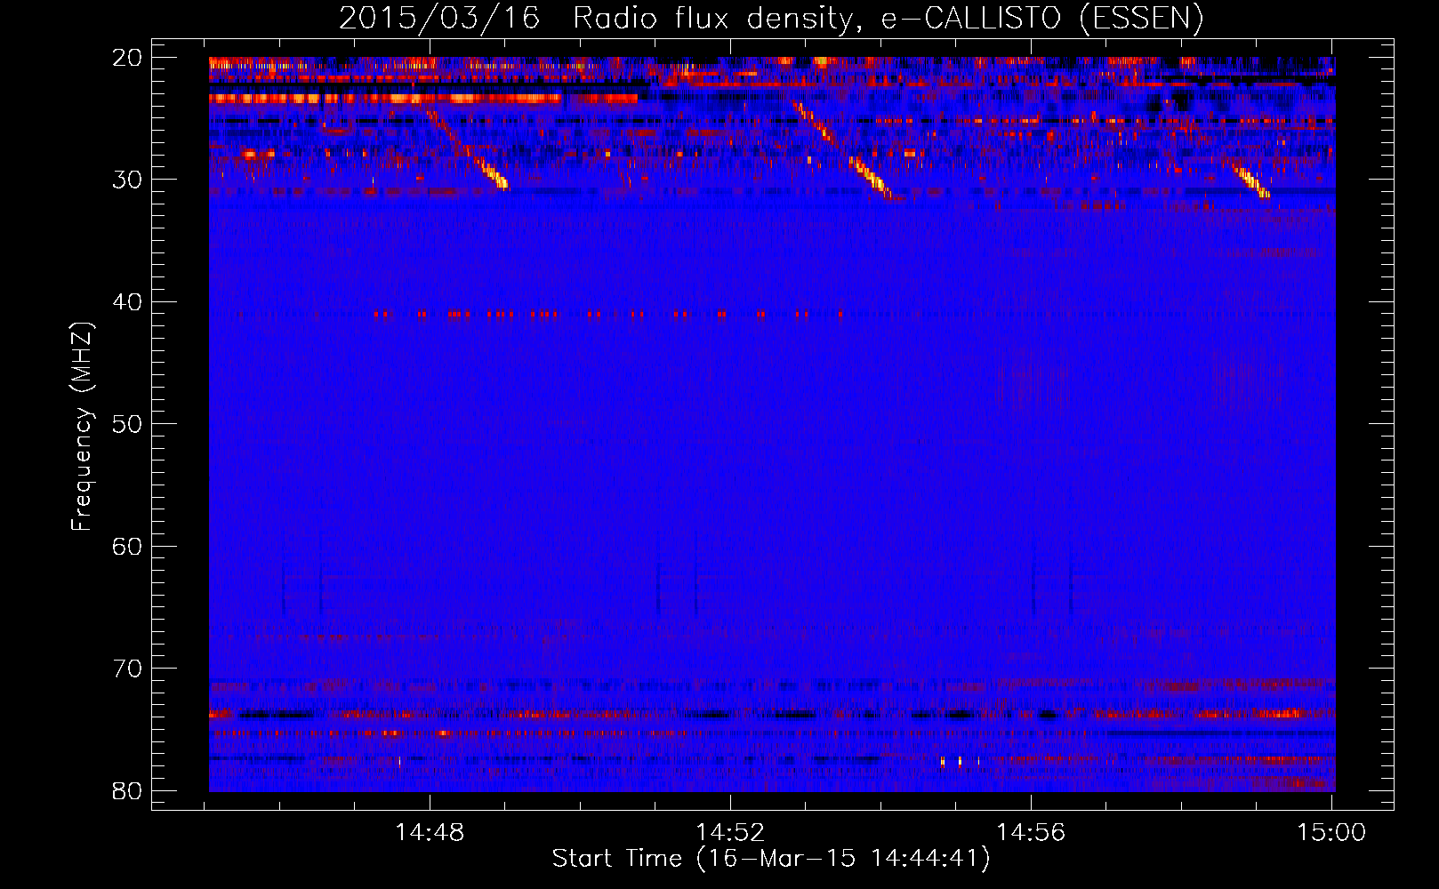Click the 60 MHz frequency tick label
The height and width of the screenshot is (889, 1439).
click(127, 546)
